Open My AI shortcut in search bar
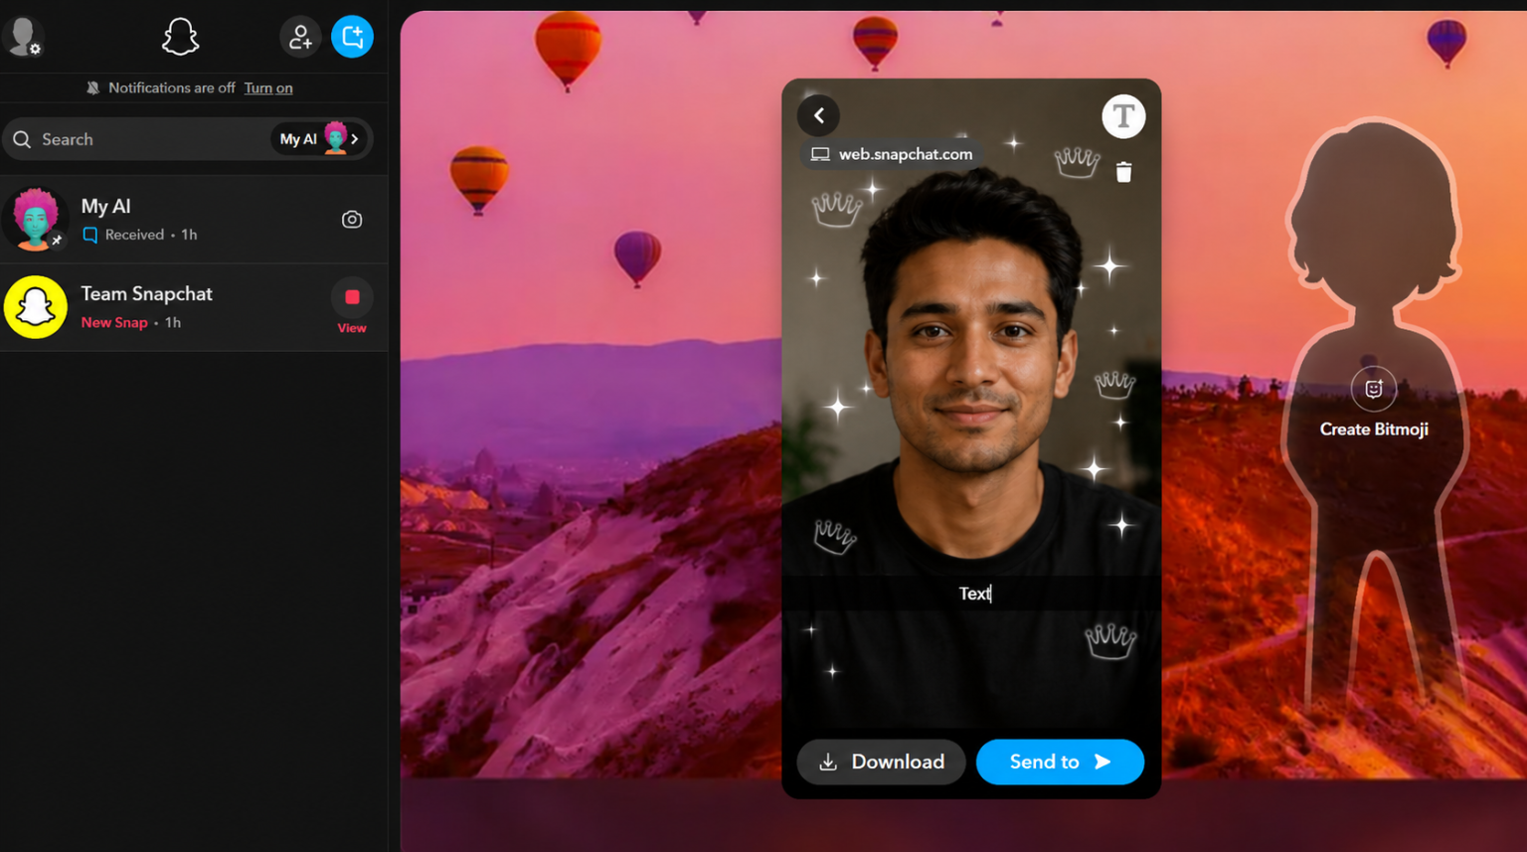 [318, 139]
